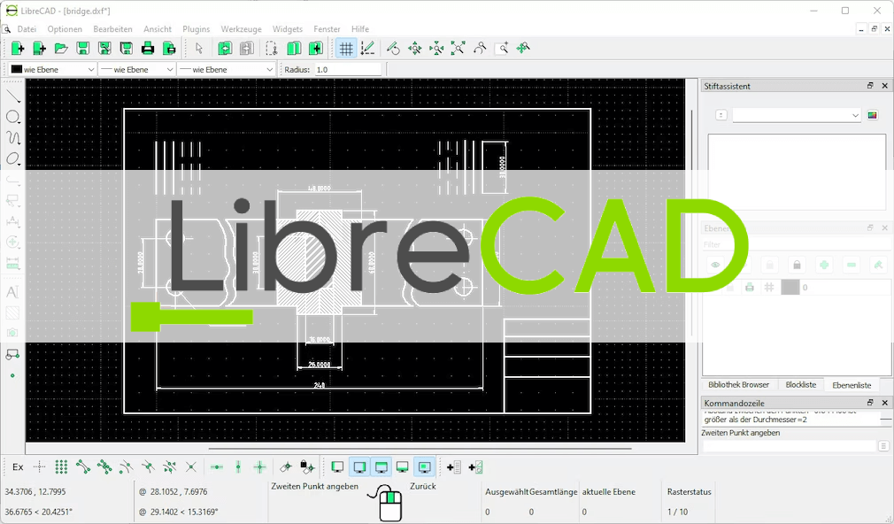894x524 pixels.
Task: Open the line width 'wie Ebene' dropdown
Action: tap(136, 70)
